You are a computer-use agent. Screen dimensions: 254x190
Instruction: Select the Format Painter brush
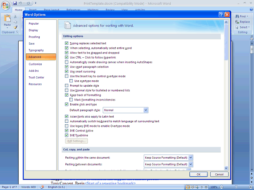click(x=15, y=27)
